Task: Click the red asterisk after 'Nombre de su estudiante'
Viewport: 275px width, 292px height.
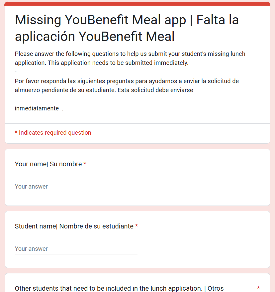Action: point(137,226)
